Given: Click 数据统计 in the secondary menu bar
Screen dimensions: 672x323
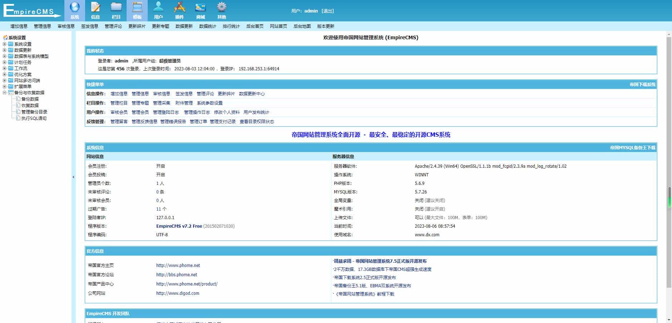Looking at the screenshot, I should (207, 26).
